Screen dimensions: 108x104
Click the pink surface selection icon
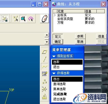(x=31, y=19)
